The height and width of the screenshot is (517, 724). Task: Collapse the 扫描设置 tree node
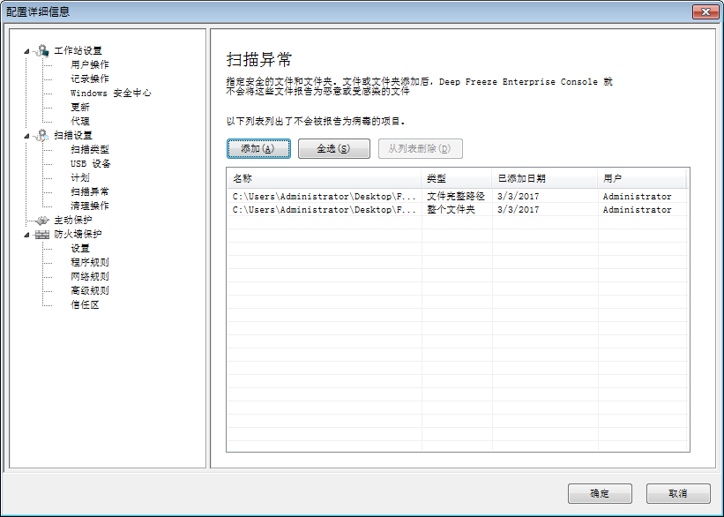pyautogui.click(x=27, y=135)
